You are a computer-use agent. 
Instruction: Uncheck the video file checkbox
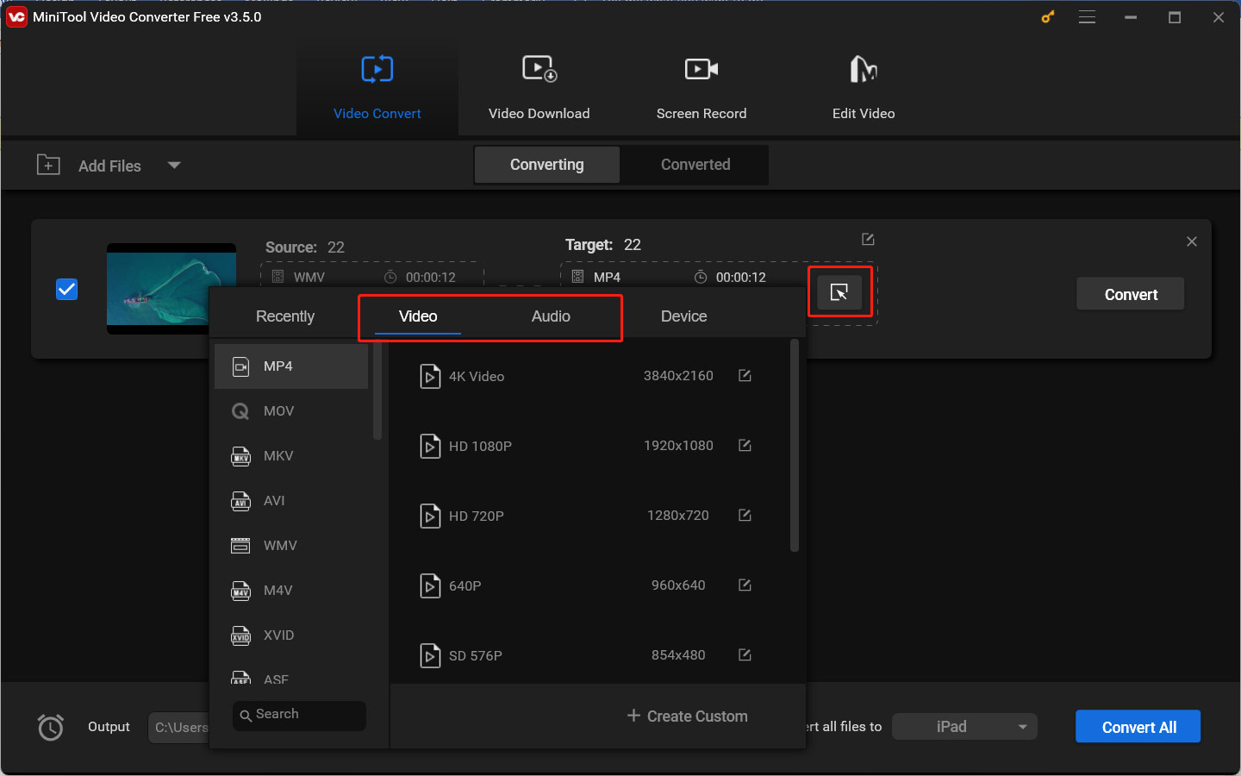(x=66, y=289)
